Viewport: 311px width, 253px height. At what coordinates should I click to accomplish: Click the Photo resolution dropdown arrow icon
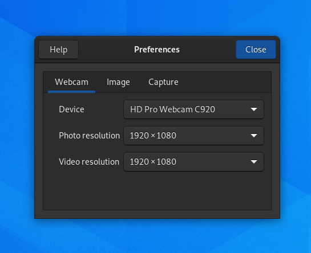pos(254,136)
